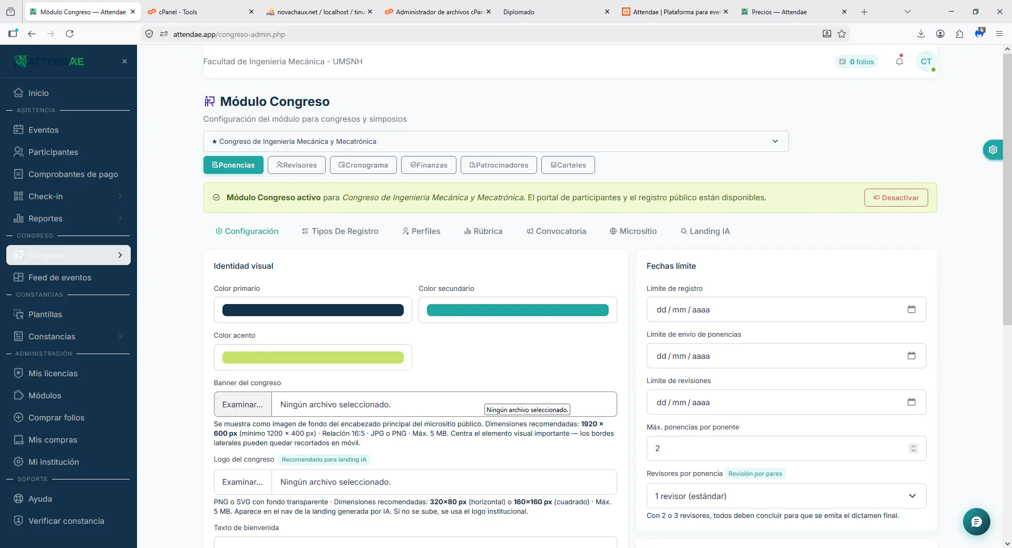Change the Color acento swatch
The width and height of the screenshot is (1012, 548).
pyautogui.click(x=313, y=357)
